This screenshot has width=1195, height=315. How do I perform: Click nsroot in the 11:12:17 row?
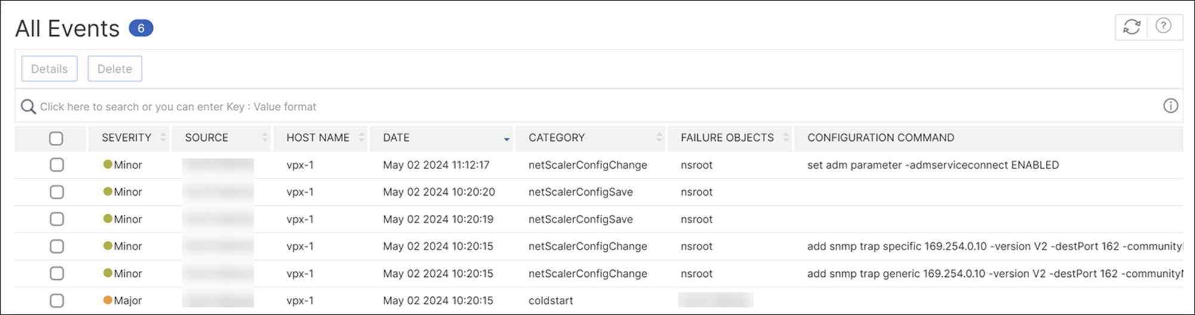697,165
